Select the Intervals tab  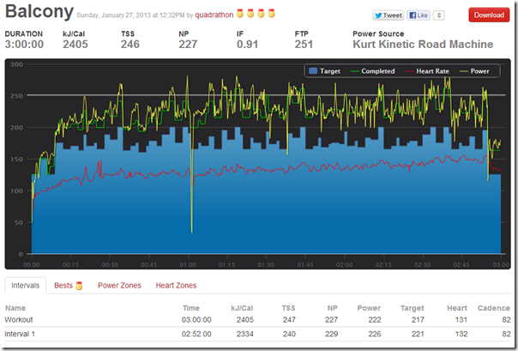[x=26, y=285]
